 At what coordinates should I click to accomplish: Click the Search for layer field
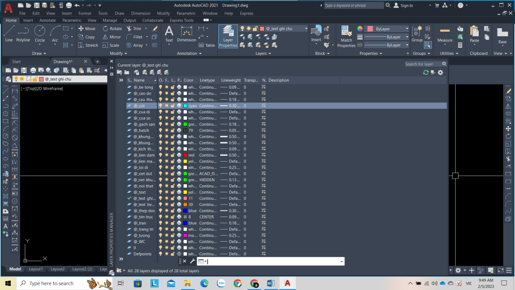[x=423, y=64]
